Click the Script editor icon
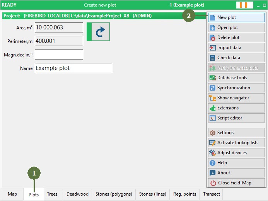The height and width of the screenshot is (201, 268). [x=212, y=118]
